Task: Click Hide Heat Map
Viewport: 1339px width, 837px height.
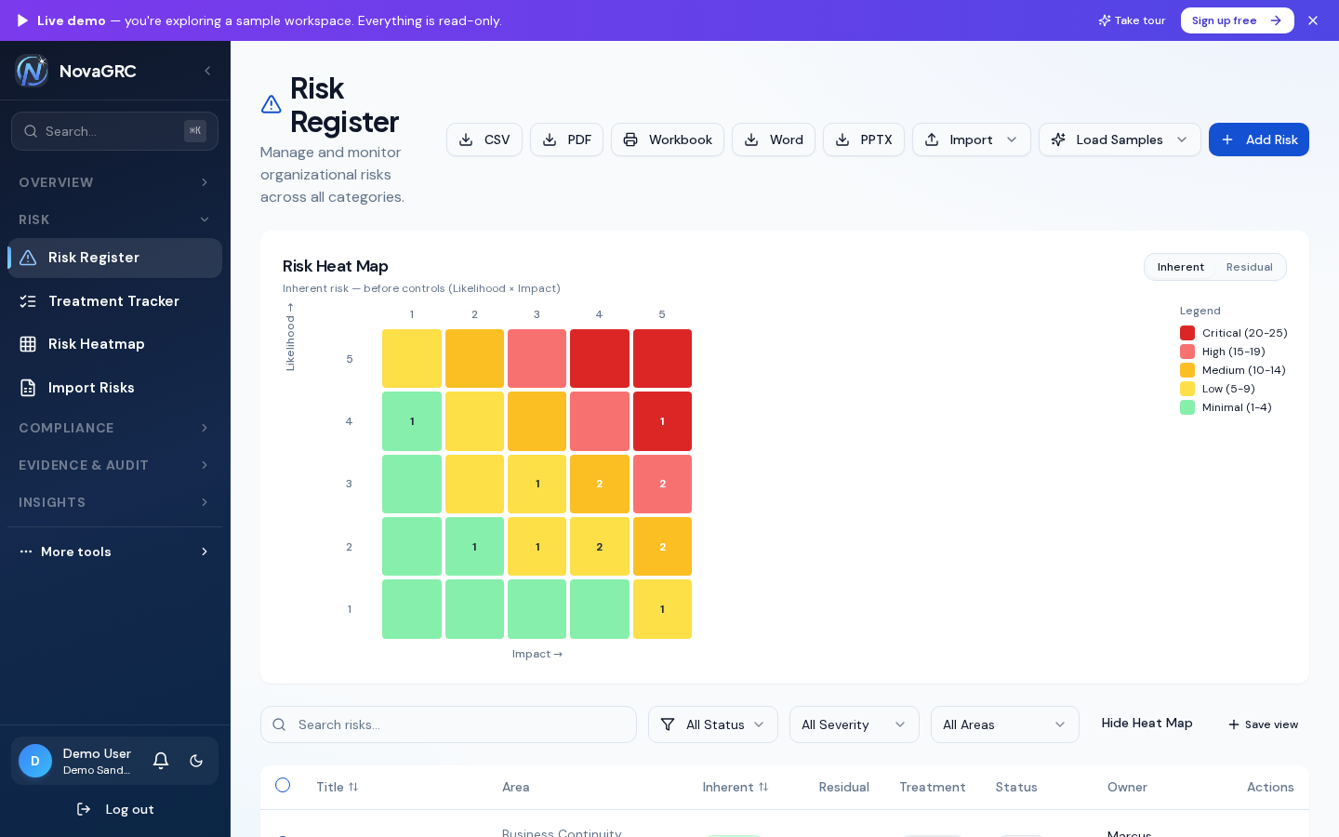Action: 1147,723
